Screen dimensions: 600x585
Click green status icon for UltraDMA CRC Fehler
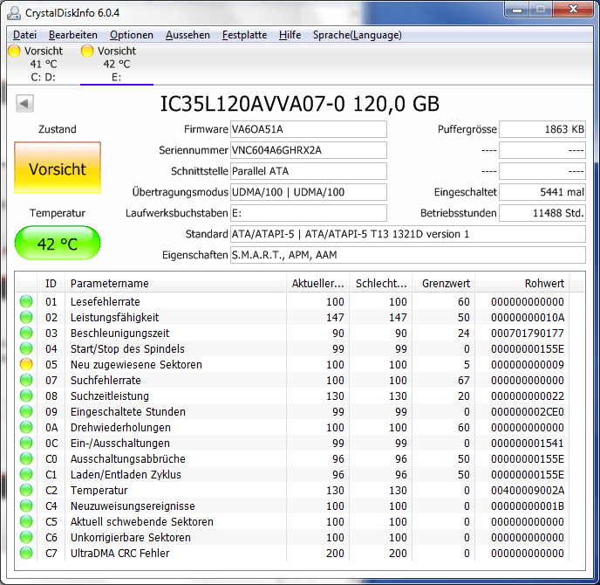26,553
